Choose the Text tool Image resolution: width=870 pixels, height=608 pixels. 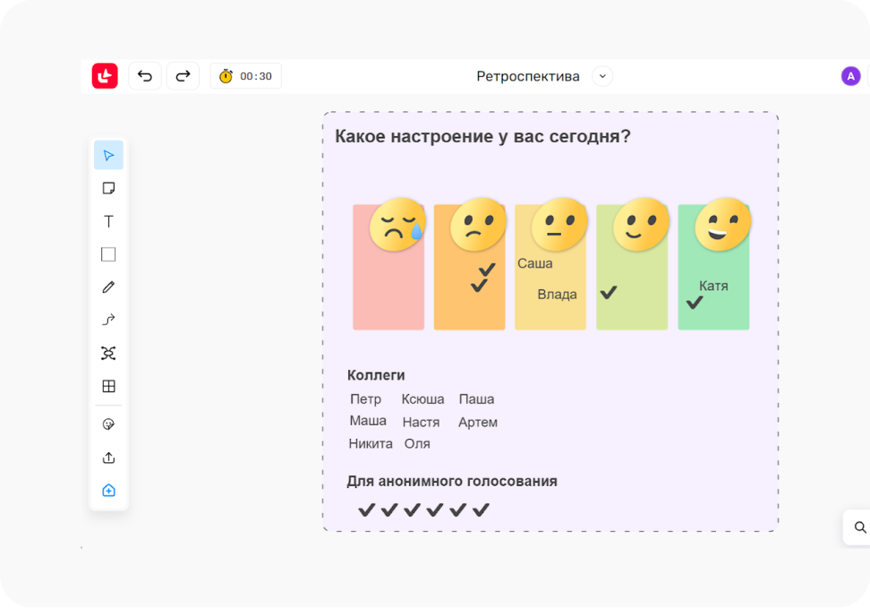pyautogui.click(x=108, y=221)
